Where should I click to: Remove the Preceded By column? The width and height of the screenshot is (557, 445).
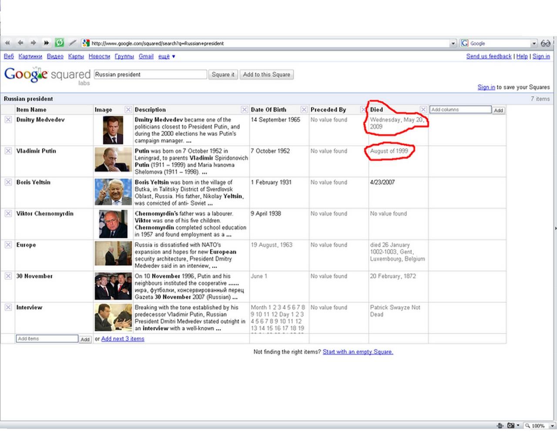[x=363, y=110]
